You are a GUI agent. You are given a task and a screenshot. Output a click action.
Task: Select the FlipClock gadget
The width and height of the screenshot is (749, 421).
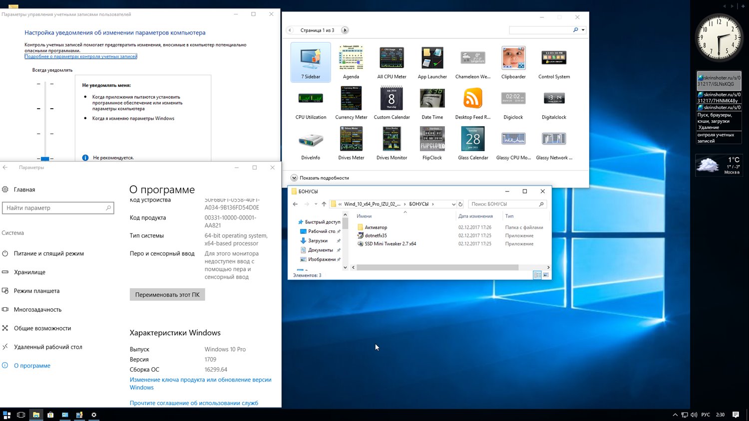(x=432, y=143)
